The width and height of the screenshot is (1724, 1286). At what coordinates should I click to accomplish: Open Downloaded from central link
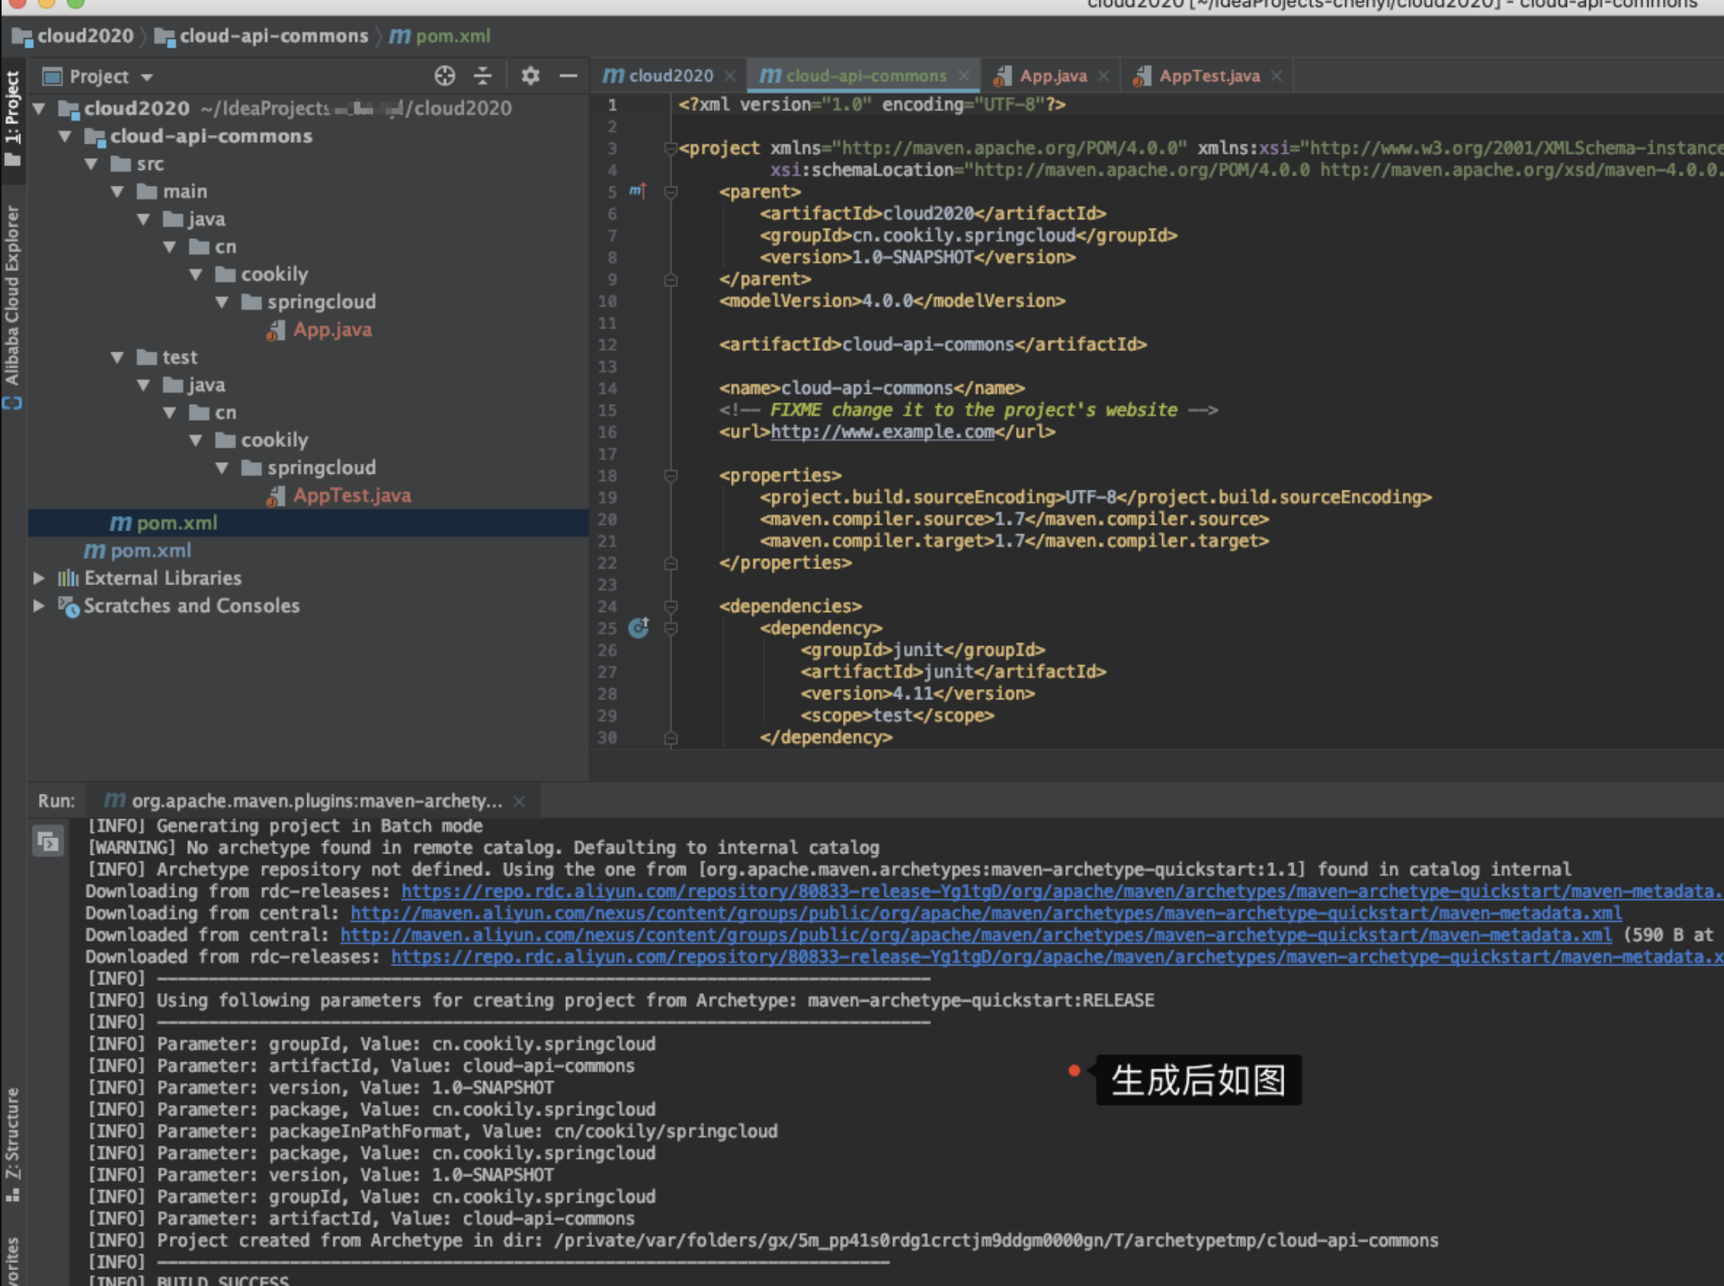[x=976, y=935]
